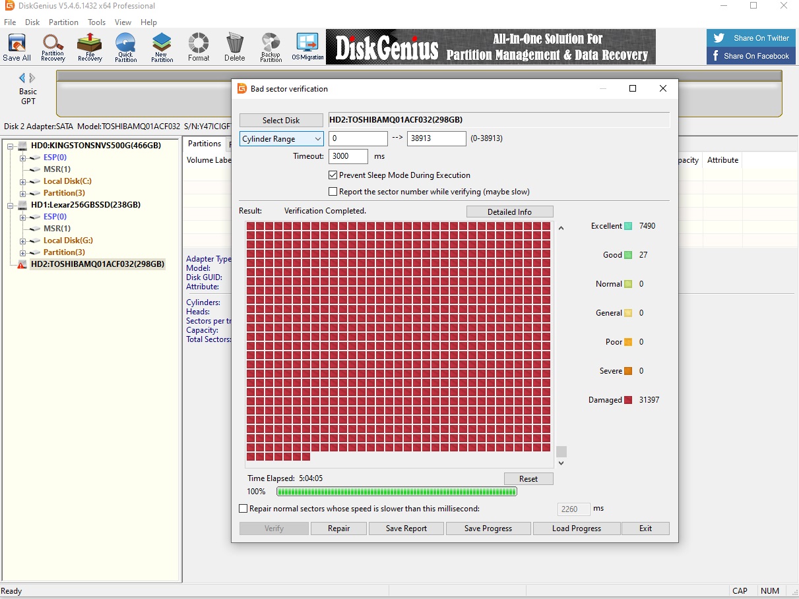
Task: Open Detailed Info for verification
Action: click(509, 212)
